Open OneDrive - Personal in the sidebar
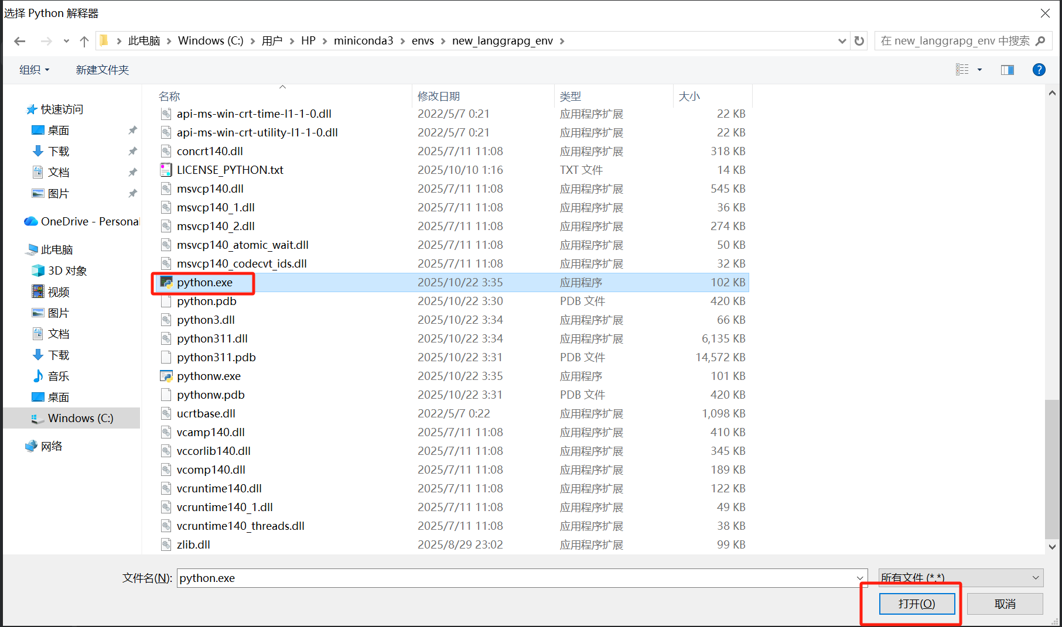The image size is (1062, 627). coord(82,221)
